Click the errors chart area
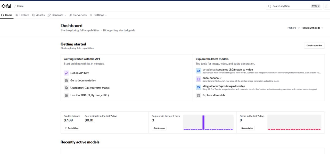This screenshot has width=330, height=154. [x=294, y=122]
